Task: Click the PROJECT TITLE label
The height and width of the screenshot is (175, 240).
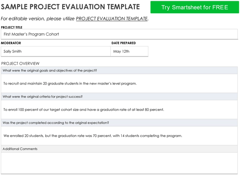Action: tap(12, 27)
